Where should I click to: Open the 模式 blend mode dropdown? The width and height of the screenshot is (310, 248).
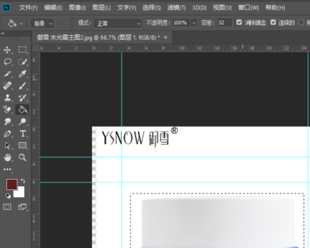(x=118, y=24)
